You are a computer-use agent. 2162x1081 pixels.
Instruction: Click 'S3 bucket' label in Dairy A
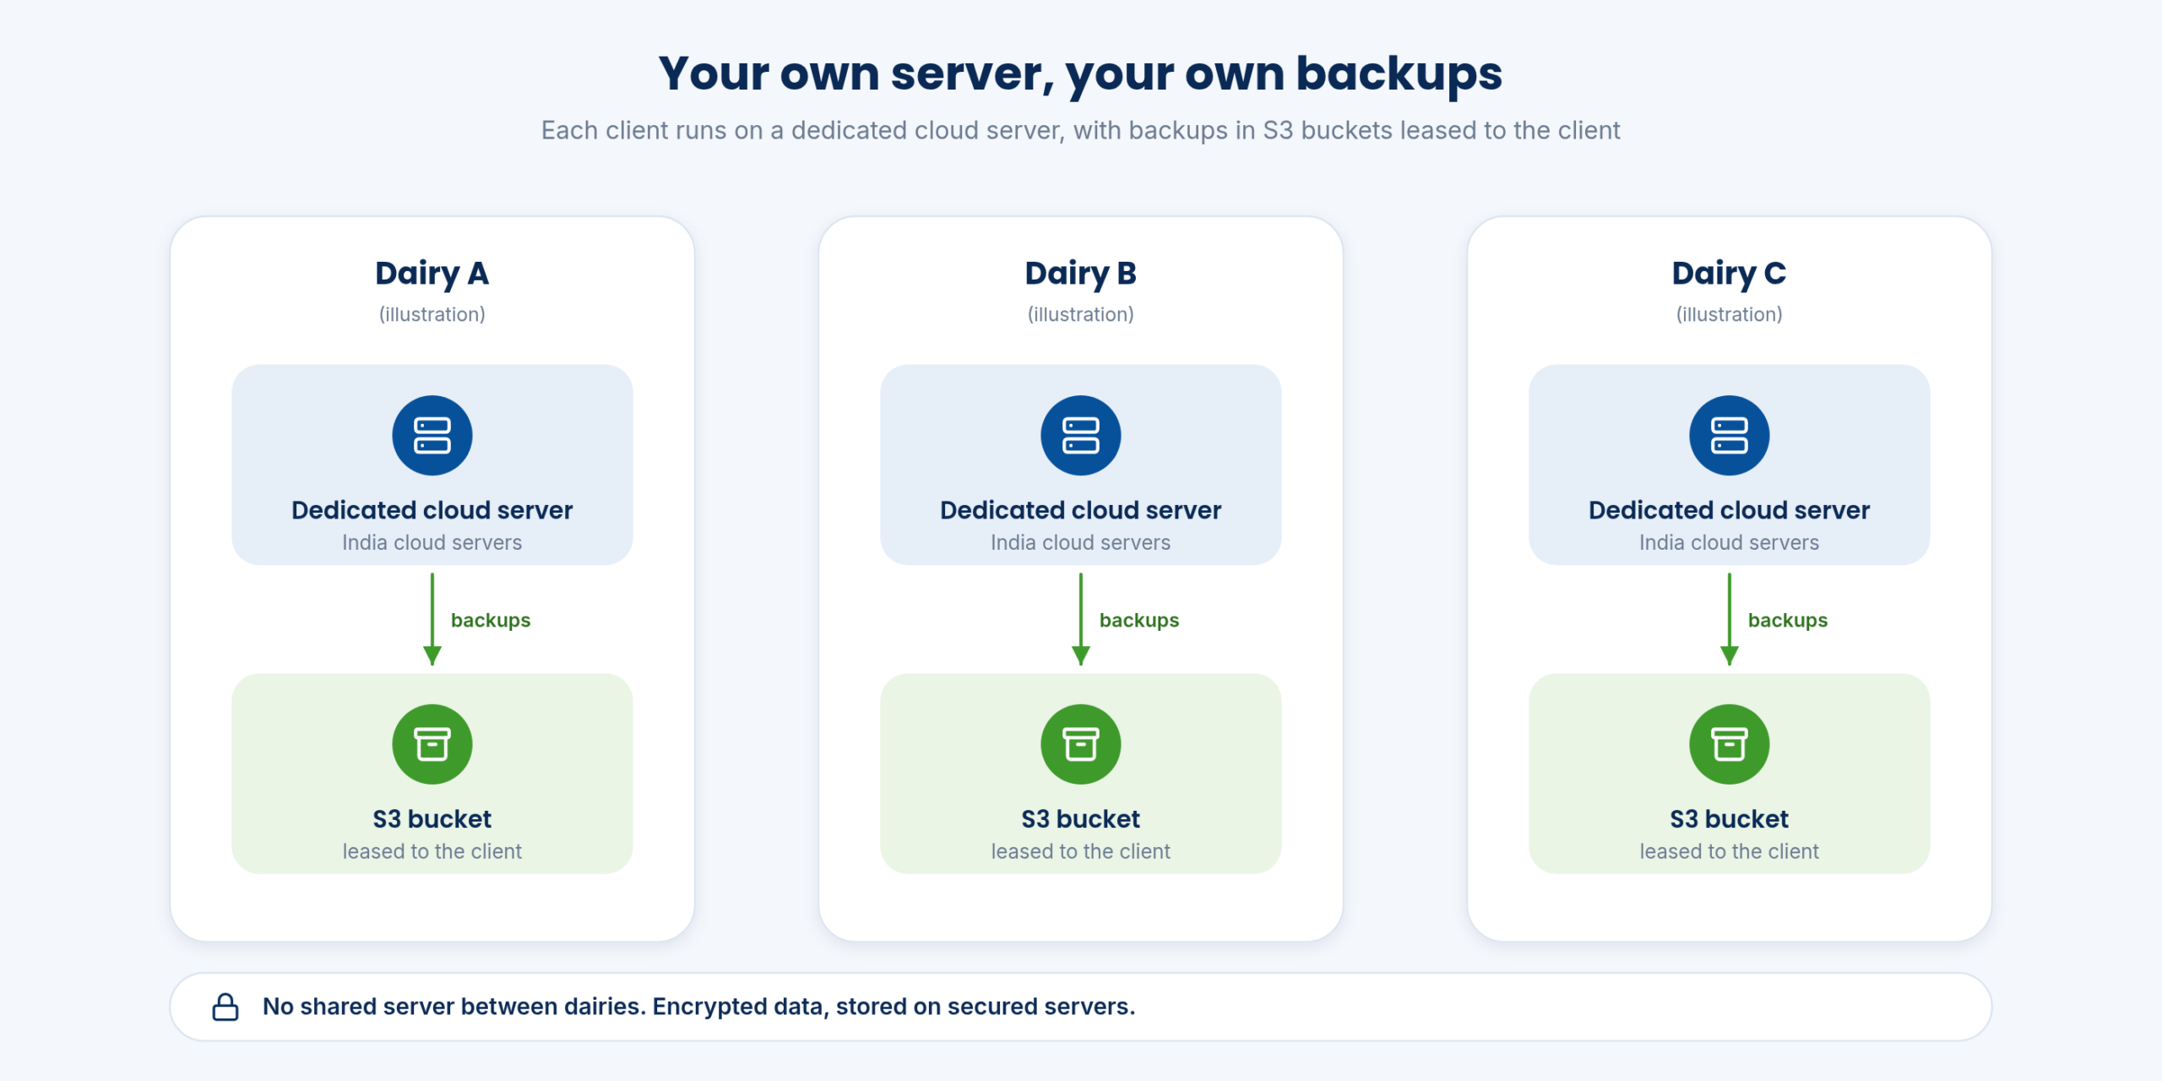pyautogui.click(x=432, y=819)
